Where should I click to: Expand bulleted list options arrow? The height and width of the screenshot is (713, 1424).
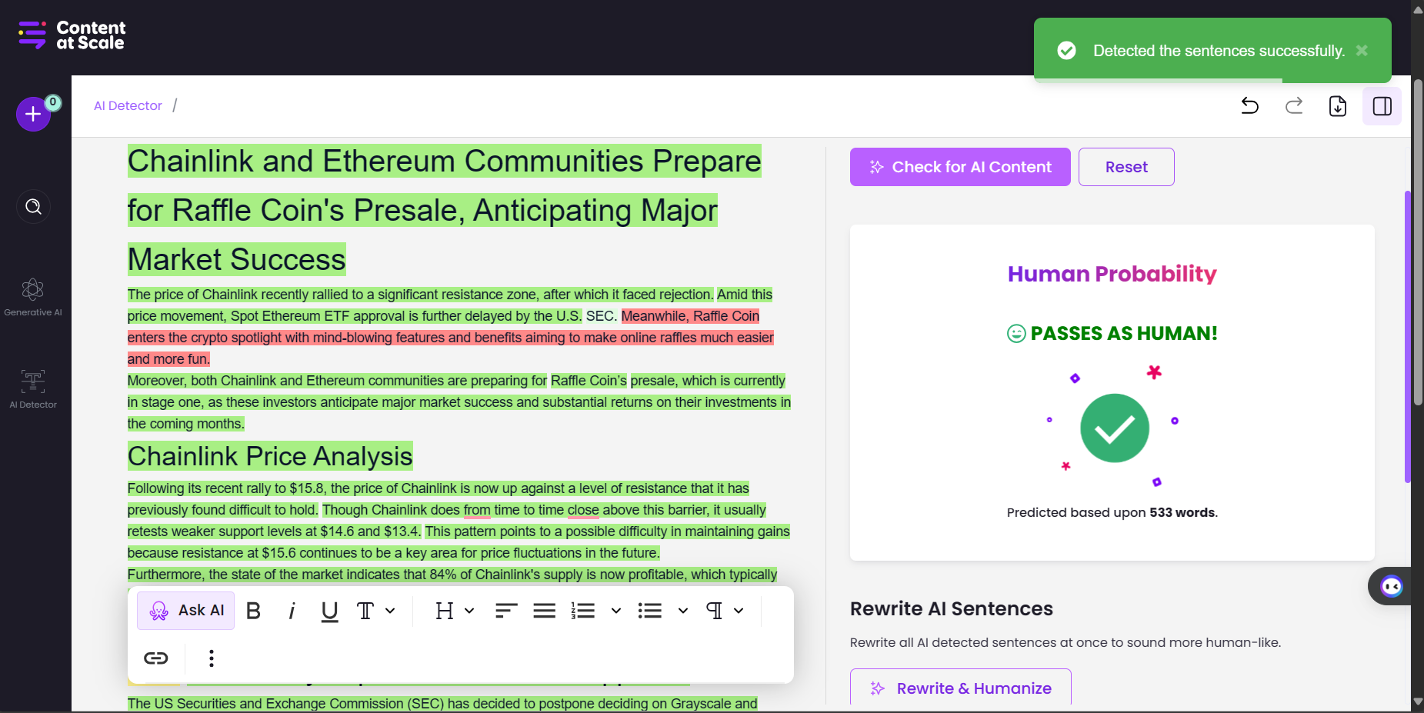click(682, 611)
